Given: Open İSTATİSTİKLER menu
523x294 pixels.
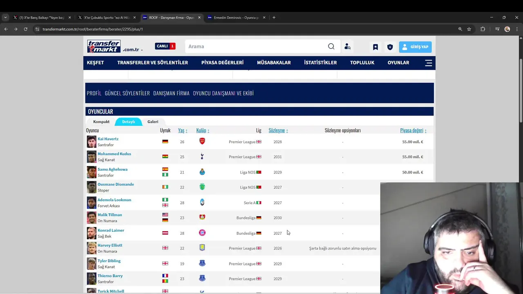Looking at the screenshot, I should [320, 62].
